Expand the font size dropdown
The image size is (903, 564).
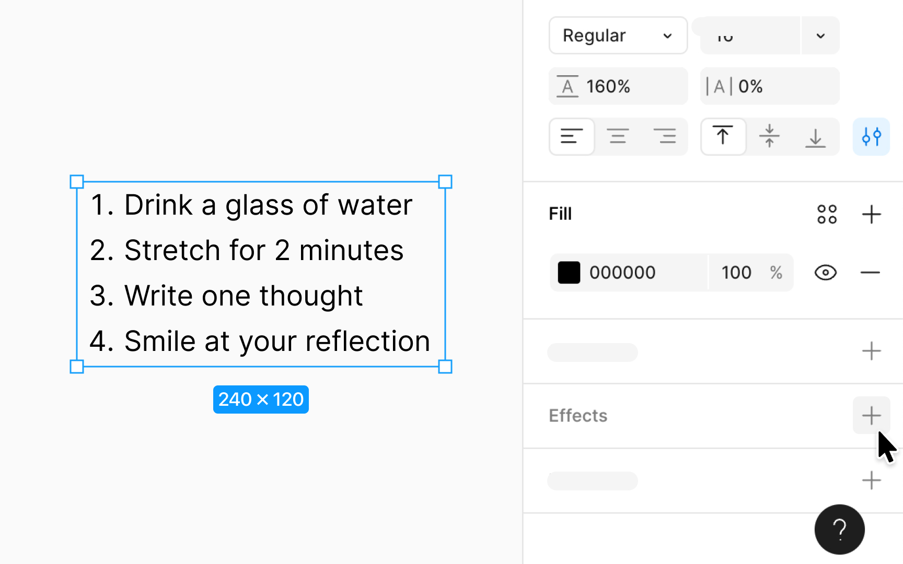[820, 35]
